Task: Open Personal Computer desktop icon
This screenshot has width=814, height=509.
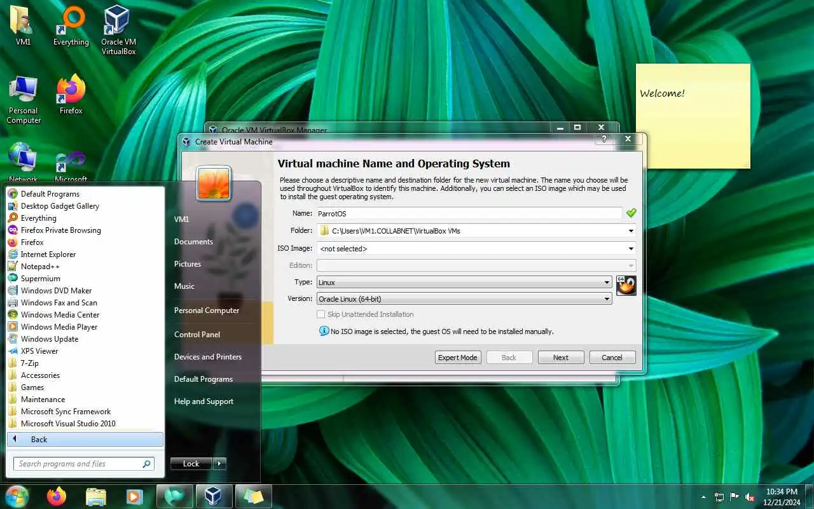Action: coord(24,100)
